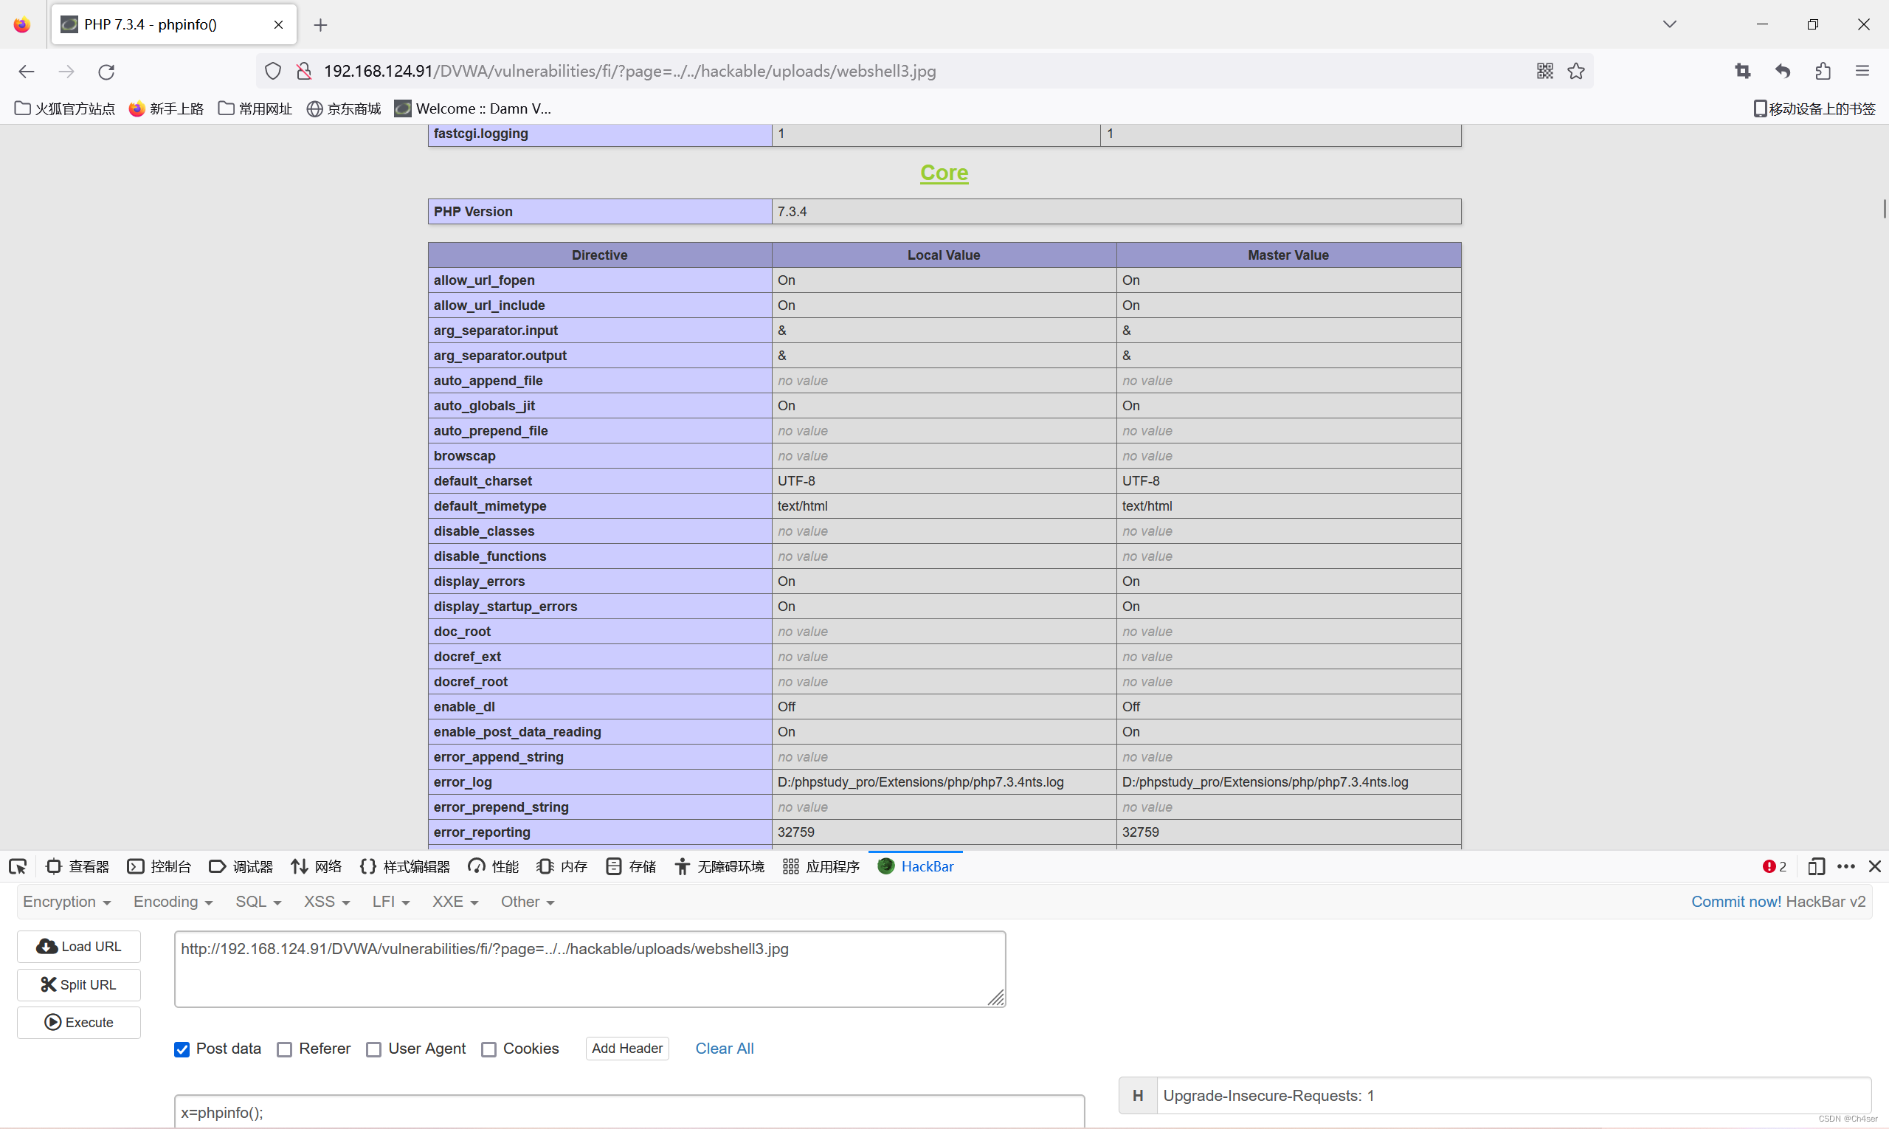Expand the Encryption dropdown in HackBar
The width and height of the screenshot is (1889, 1129).
click(x=67, y=902)
